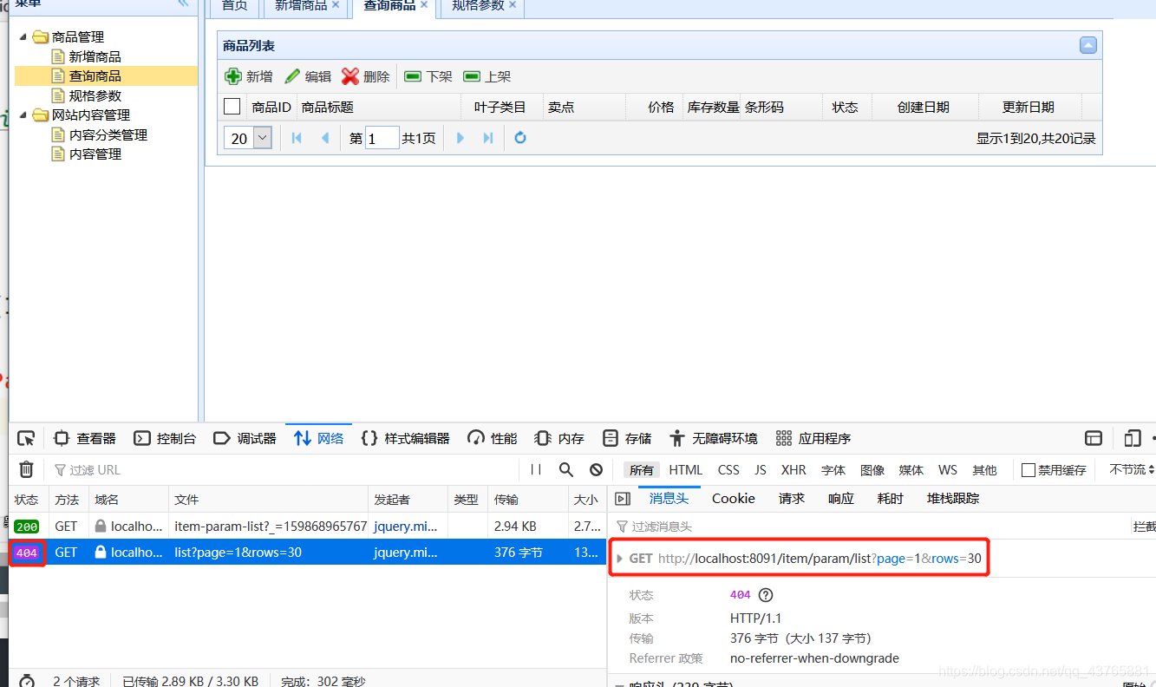This screenshot has height=687, width=1156.
Task: Switch to the 规格参数 tab
Action: tap(478, 6)
